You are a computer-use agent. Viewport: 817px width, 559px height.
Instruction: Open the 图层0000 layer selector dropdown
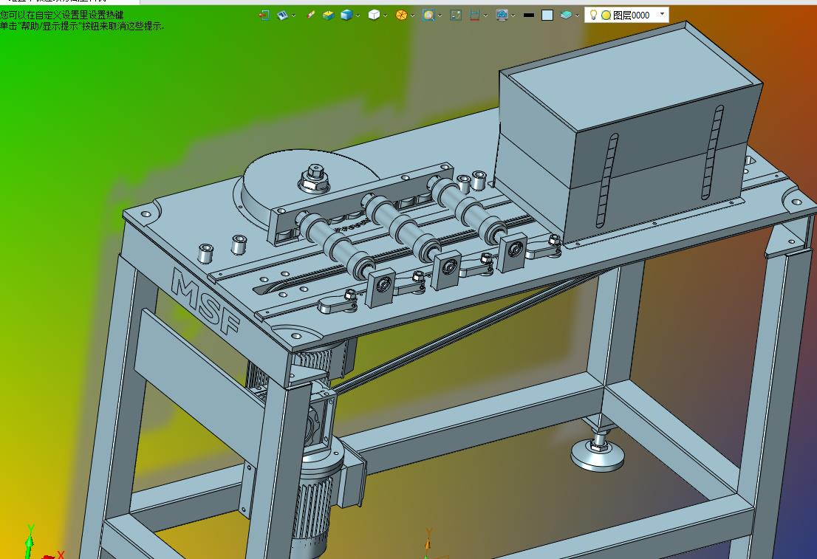click(x=663, y=14)
